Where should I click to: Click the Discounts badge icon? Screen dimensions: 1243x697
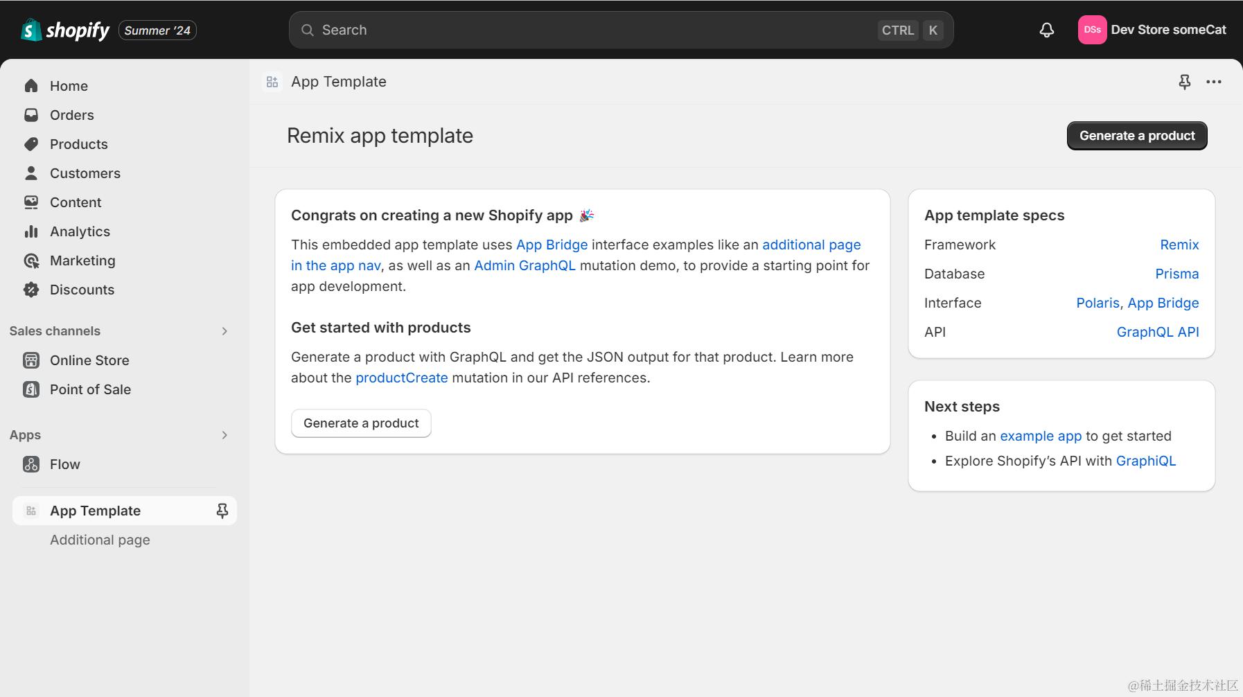pos(31,290)
